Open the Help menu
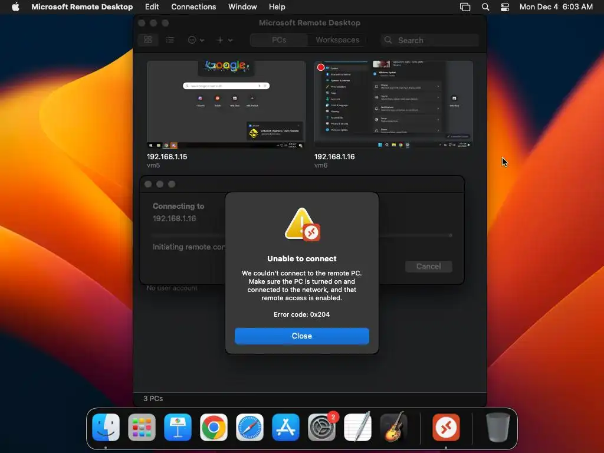This screenshot has width=604, height=453. 277,6
